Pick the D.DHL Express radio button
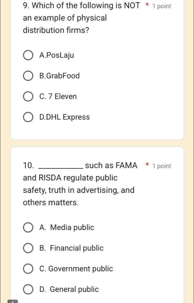This screenshot has height=303, width=194. coord(29,117)
